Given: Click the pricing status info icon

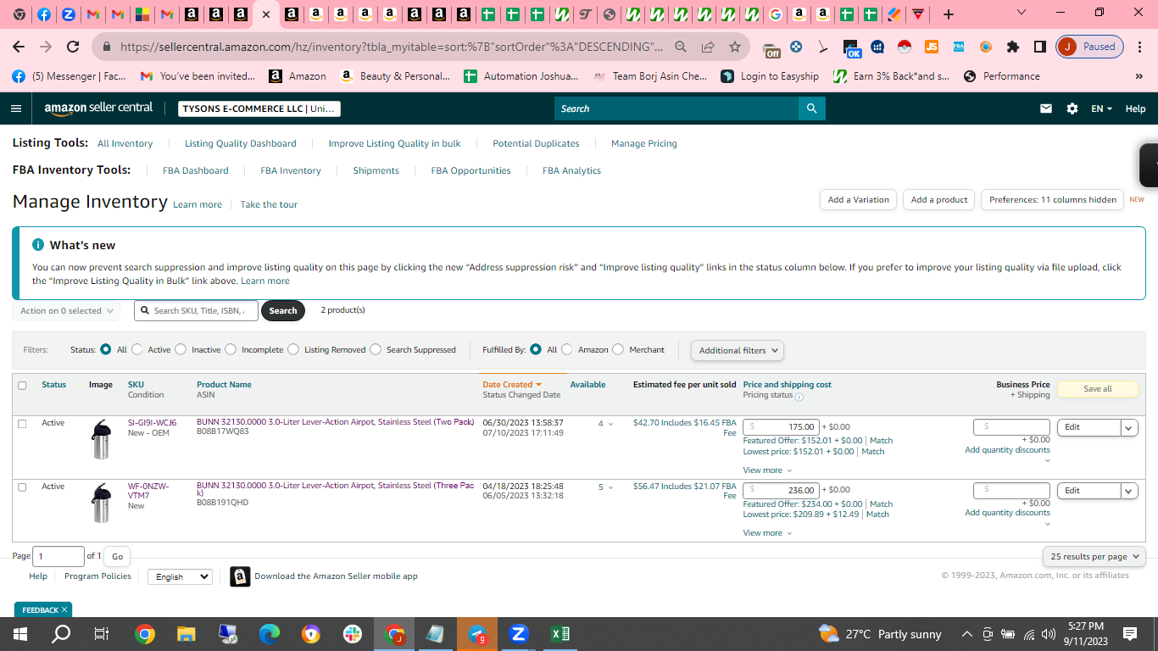Looking at the screenshot, I should click(x=799, y=397).
